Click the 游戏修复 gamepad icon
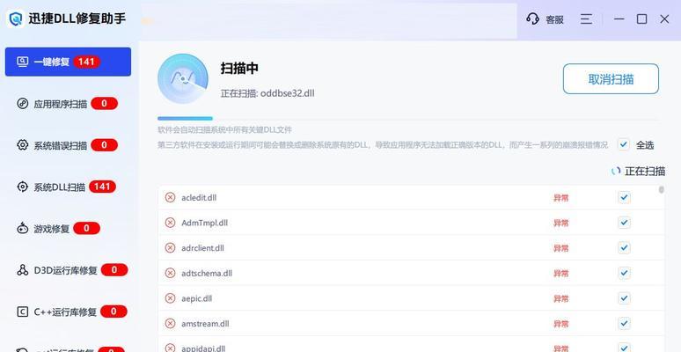This screenshot has width=681, height=352. (x=24, y=229)
